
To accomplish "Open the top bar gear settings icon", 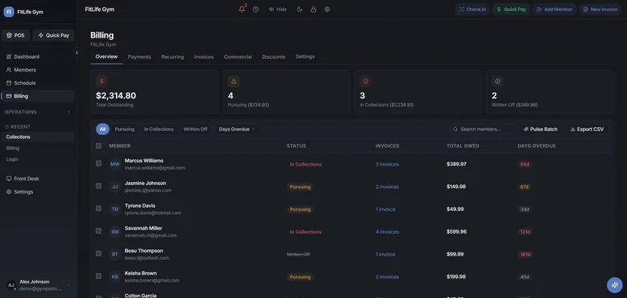I will (x=327, y=9).
